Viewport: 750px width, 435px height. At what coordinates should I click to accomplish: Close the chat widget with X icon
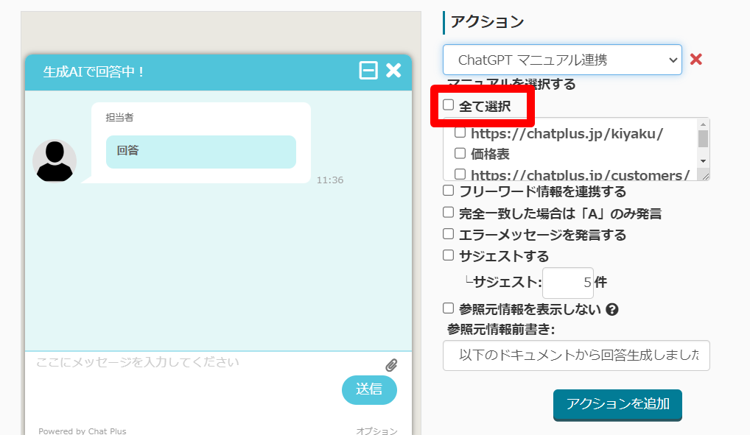click(x=393, y=71)
